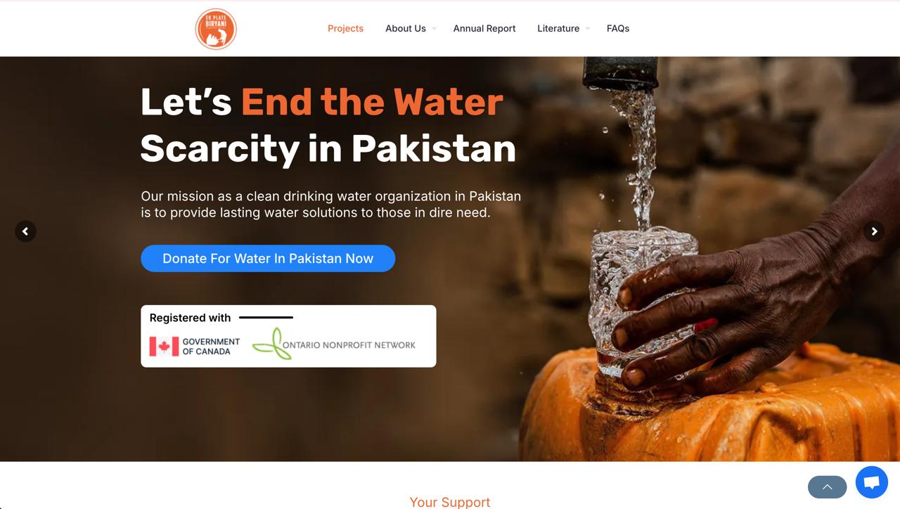
Task: Open the About Us menu
Action: coord(406,29)
